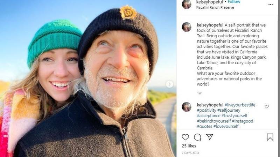Go to the next photo with the arrow

click(169, 84)
